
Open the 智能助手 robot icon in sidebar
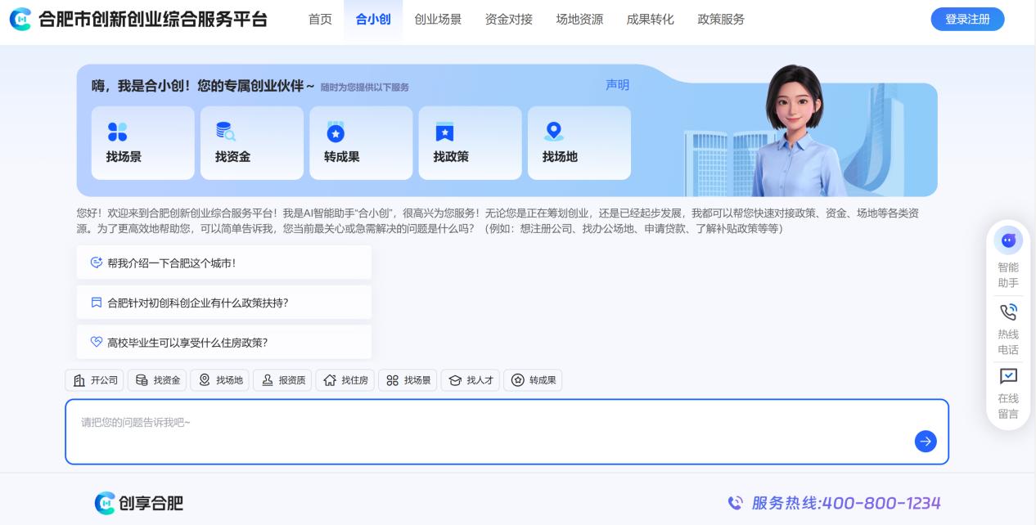(x=1007, y=240)
